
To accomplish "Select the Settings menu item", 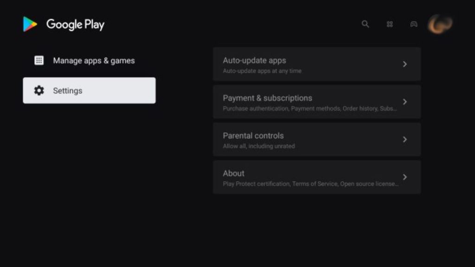I will (x=90, y=90).
